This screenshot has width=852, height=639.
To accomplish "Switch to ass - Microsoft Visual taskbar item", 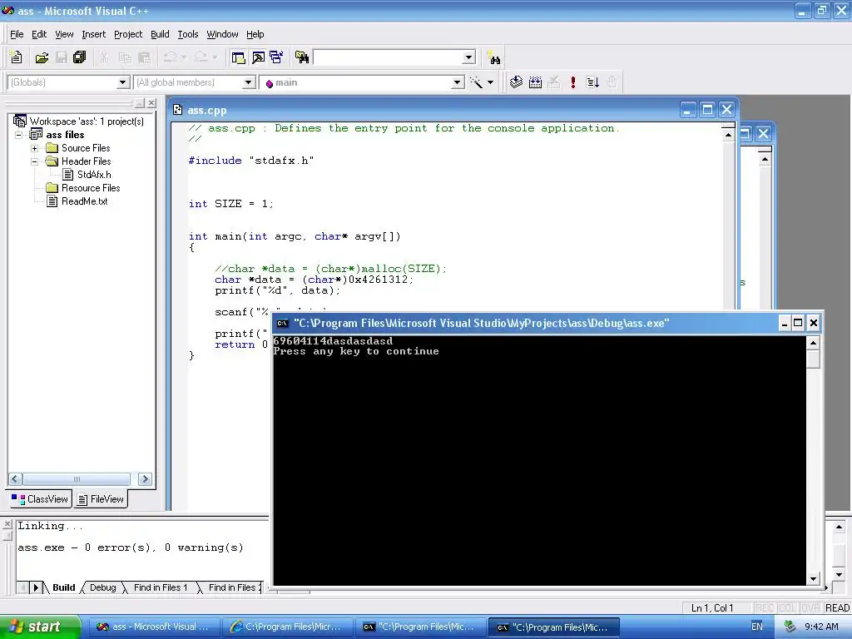I will click(x=153, y=627).
